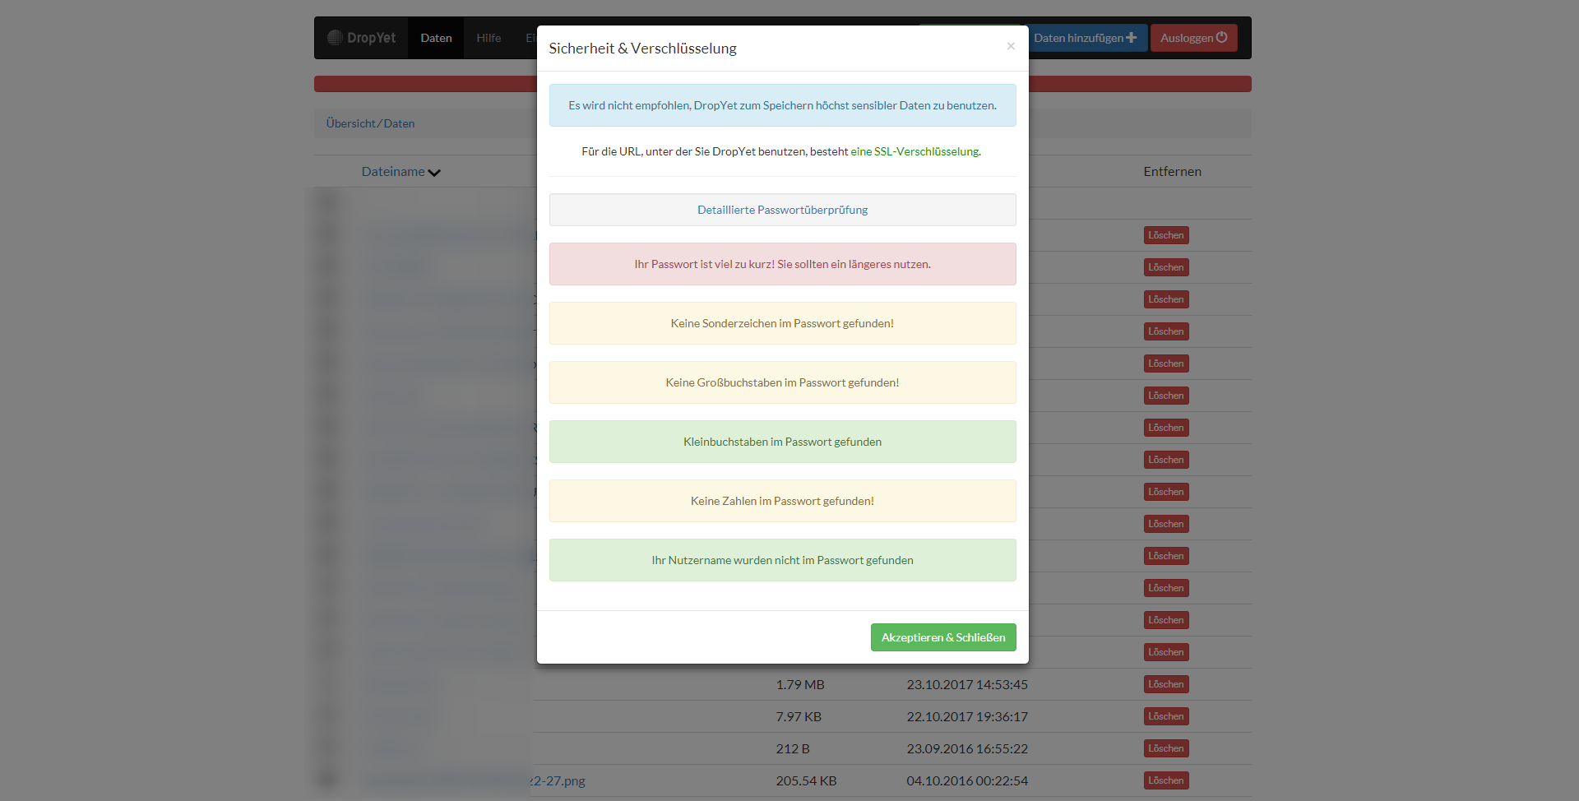
Task: Click the Daten hinzufügen button
Action: point(1087,37)
